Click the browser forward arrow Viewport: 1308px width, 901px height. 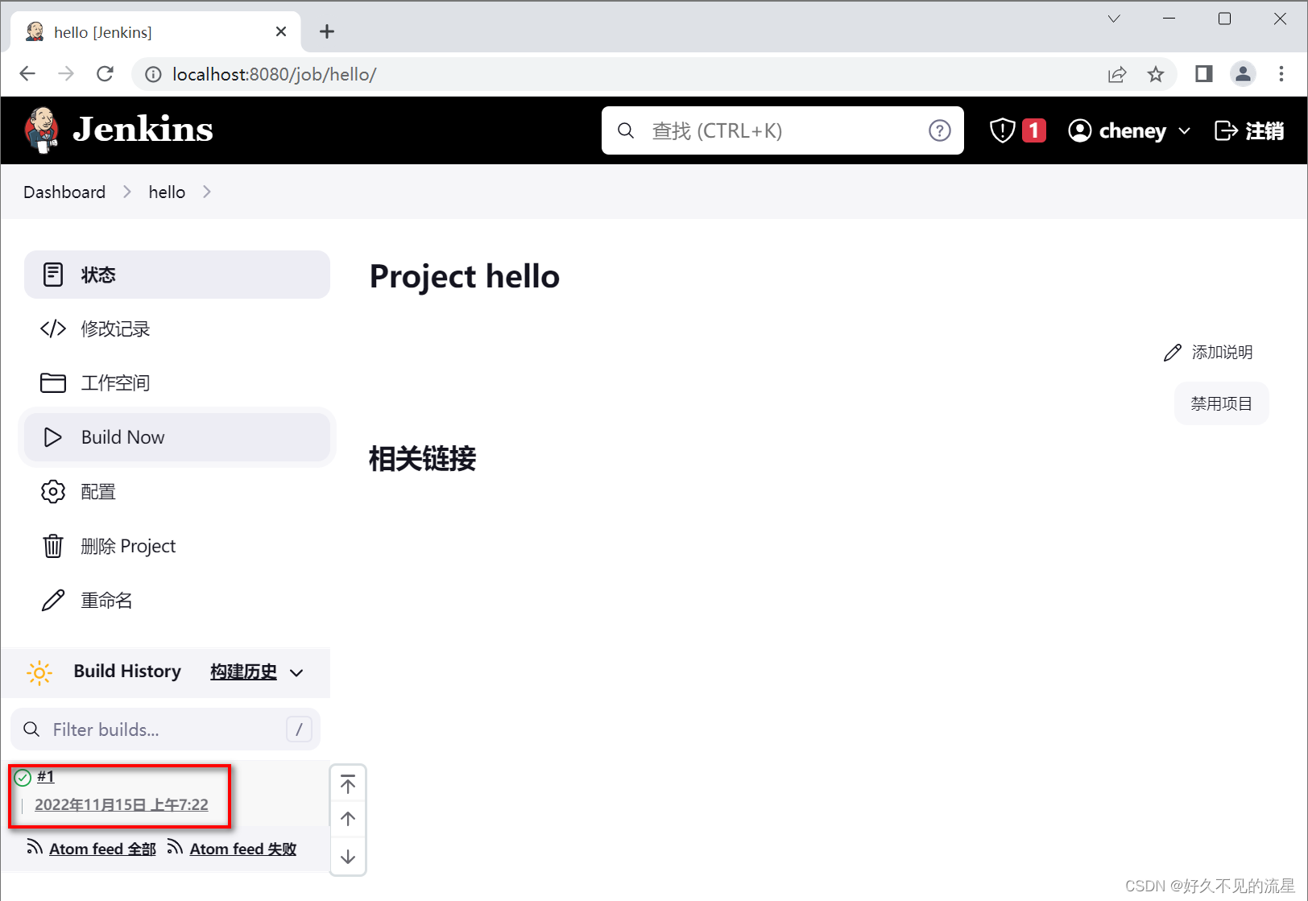click(66, 74)
